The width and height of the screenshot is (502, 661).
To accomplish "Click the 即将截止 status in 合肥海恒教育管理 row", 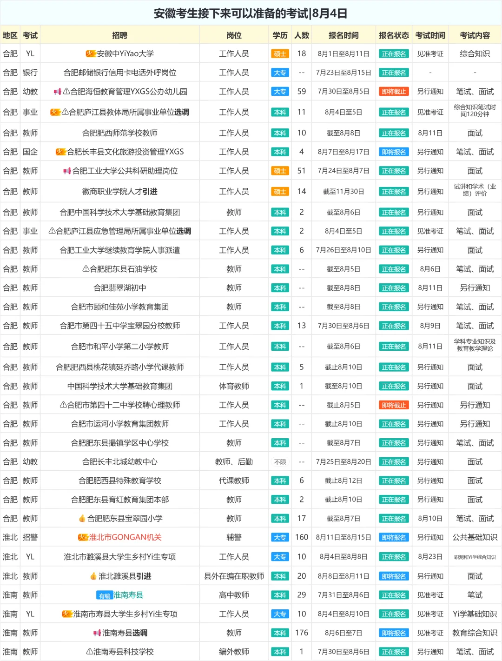I will [394, 92].
